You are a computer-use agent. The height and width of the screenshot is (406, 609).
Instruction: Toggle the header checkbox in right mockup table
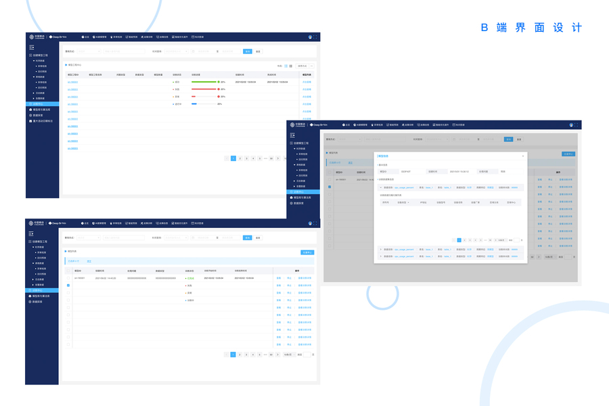[x=330, y=172]
